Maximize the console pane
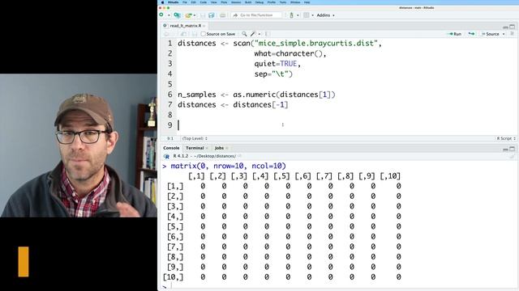The width and height of the screenshot is (519, 291). [513, 149]
